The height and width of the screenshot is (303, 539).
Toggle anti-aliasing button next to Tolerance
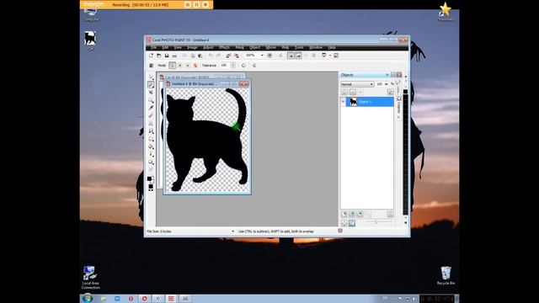click(x=243, y=66)
